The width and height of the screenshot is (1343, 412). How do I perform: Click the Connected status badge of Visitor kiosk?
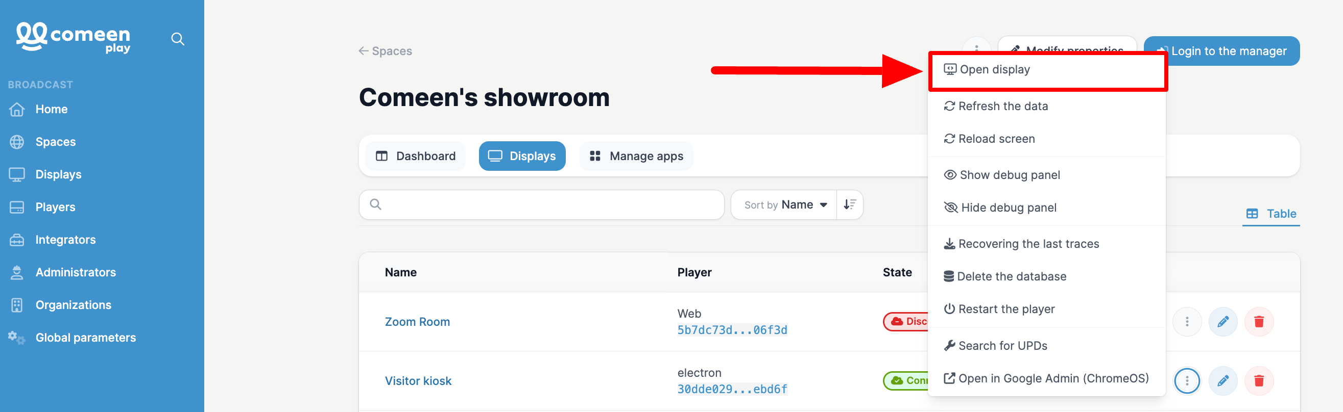coord(906,381)
